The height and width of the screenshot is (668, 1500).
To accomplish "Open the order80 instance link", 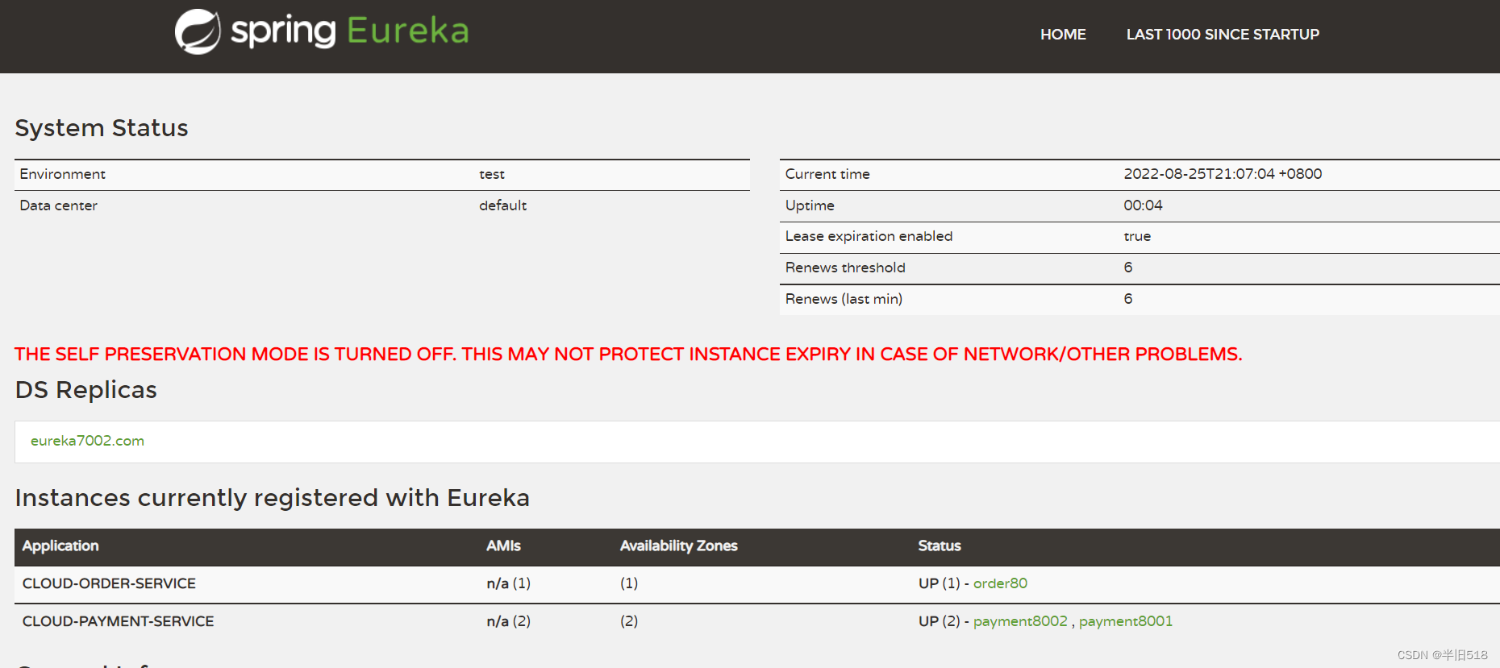I will [1000, 583].
